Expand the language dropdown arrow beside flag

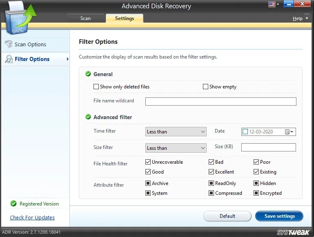coord(278,4)
